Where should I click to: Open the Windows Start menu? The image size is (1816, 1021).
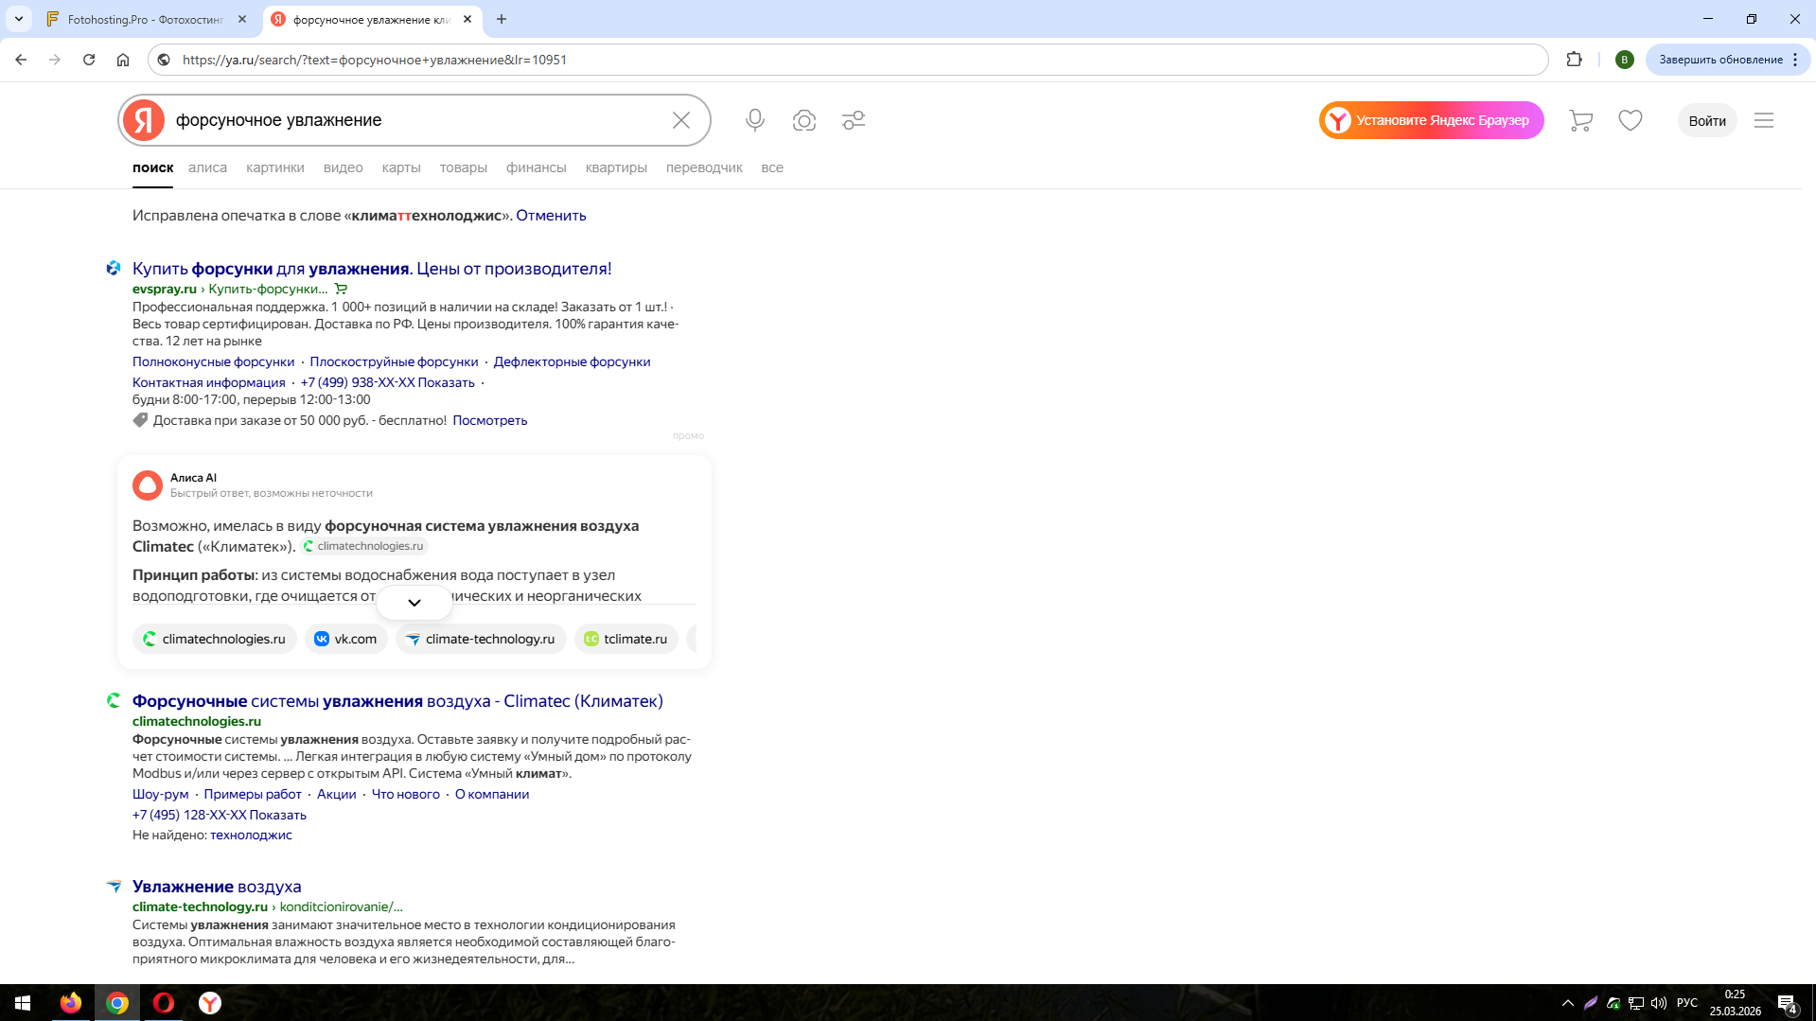coord(23,1003)
